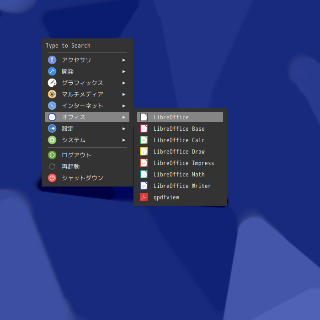Launch LibreOffice Impress from submenu
This screenshot has width=320, height=320.
coord(180,163)
